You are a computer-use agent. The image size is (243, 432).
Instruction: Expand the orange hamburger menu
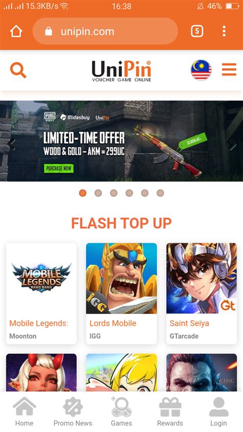click(229, 69)
